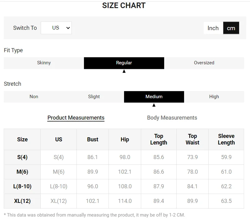Open the Product Measurements tab
Screen dimensions: 250x224
coord(76,118)
